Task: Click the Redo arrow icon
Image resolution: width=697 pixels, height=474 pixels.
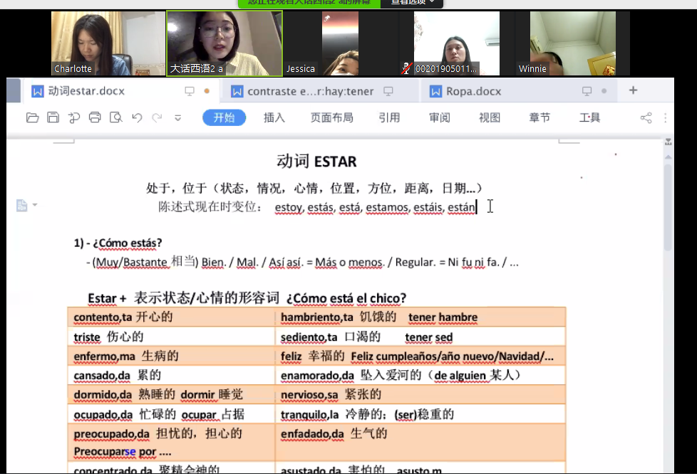Action: pyautogui.click(x=157, y=117)
